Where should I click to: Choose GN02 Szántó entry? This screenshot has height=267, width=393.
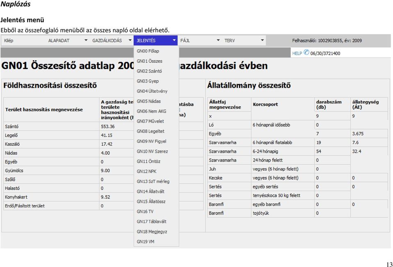pos(150,71)
